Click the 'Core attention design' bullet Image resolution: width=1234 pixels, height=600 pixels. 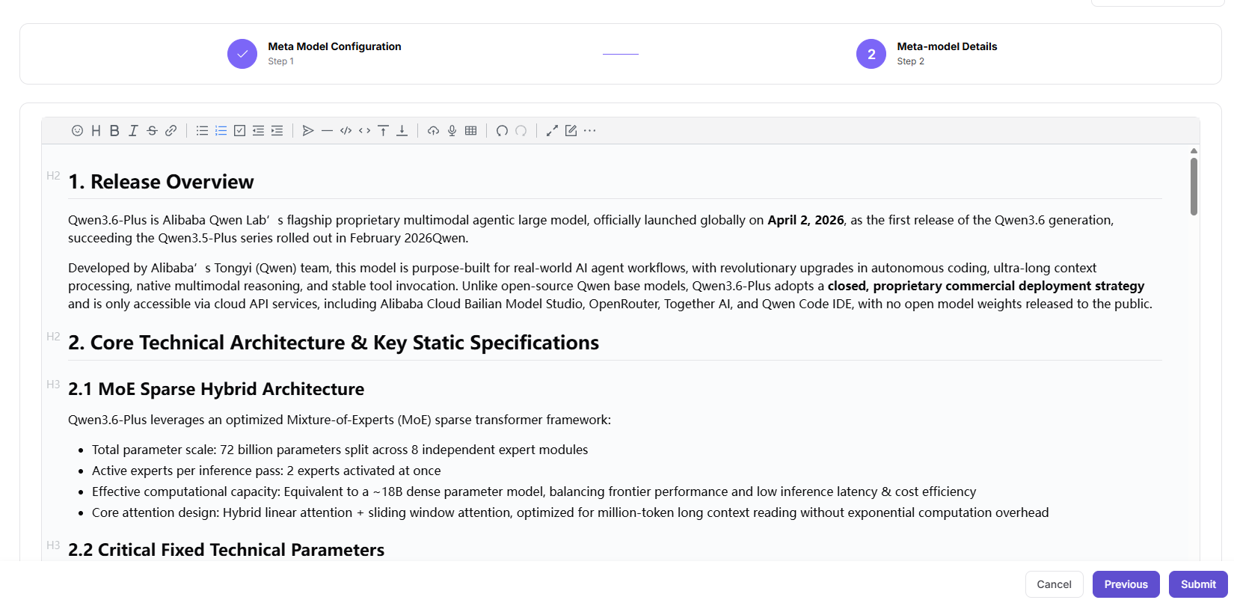(570, 512)
